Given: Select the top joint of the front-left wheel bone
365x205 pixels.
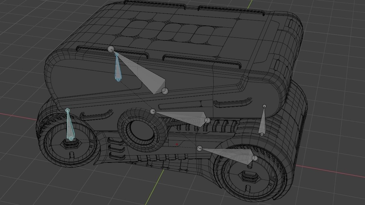Looking at the screenshot, I should tap(68, 110).
